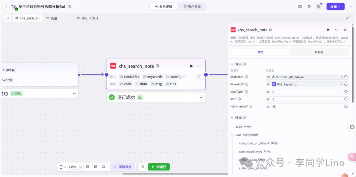Viewport: 356px width, 177px height.
Task: Show info tooltip for cookieStr
Action: point(246,77)
